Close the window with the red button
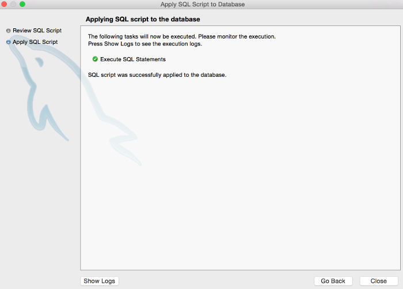This screenshot has height=289, width=403. point(4,4)
